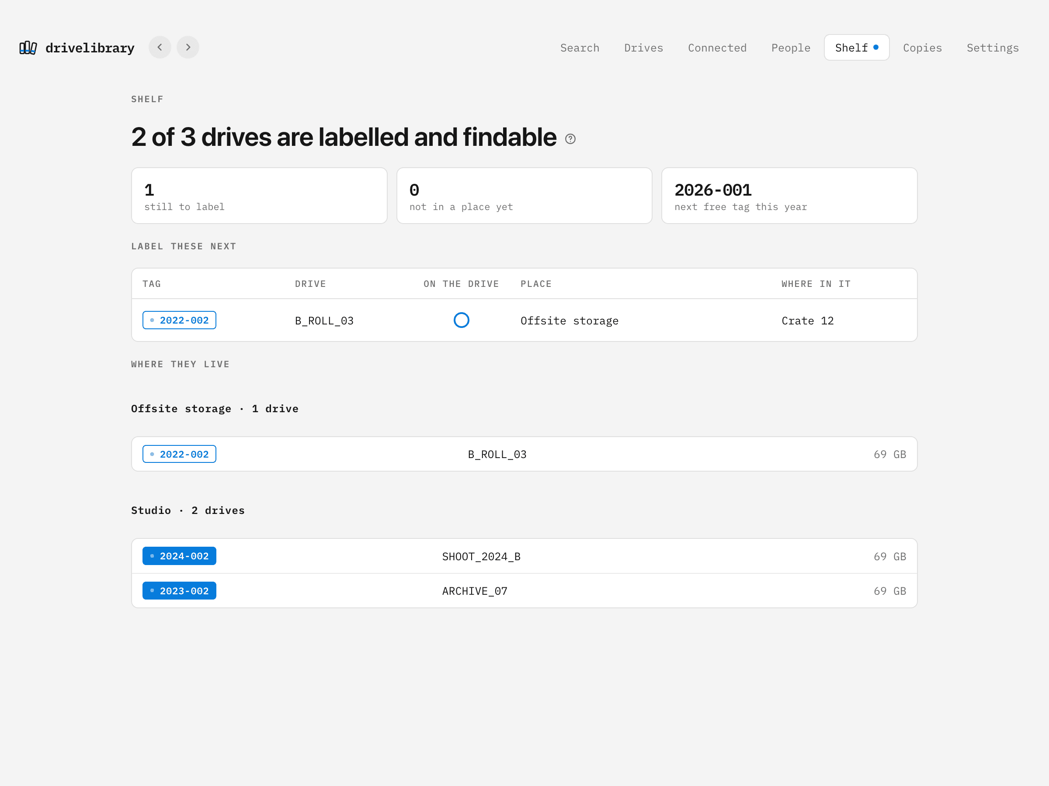Select the ARCHIVE_07 drive name
The height and width of the screenshot is (786, 1049).
[475, 591]
